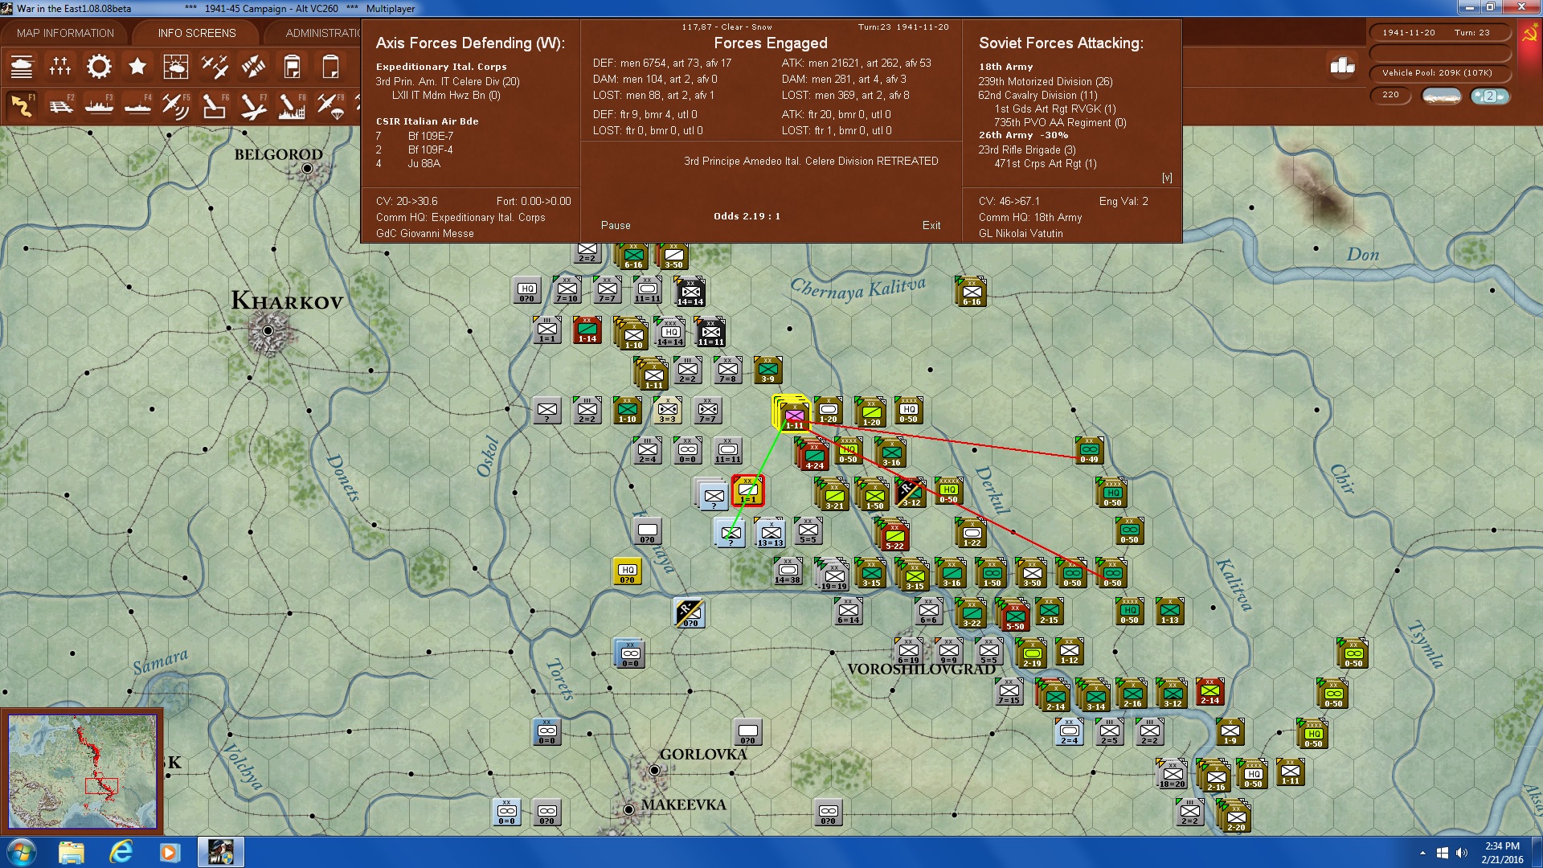Toggle Air transport paratroop mode (F9)
1543x868 pixels.
[x=330, y=106]
